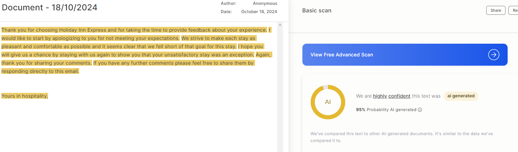Click the underlined word "confident"
518x152 pixels.
399,96
